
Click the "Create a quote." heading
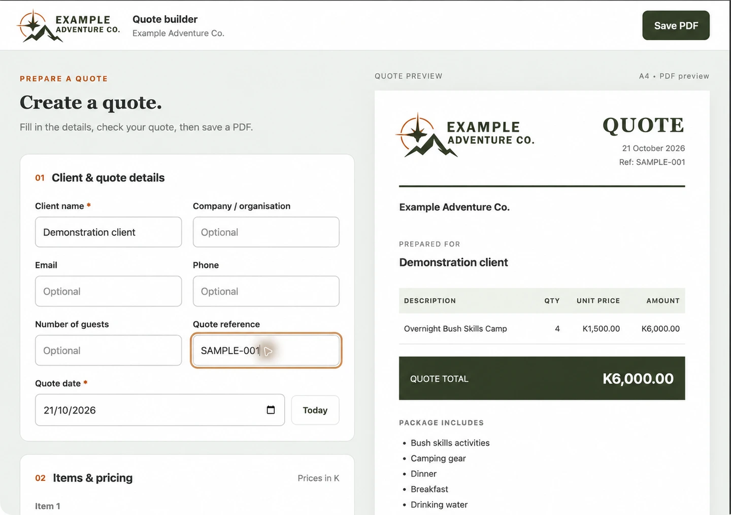[x=91, y=102]
